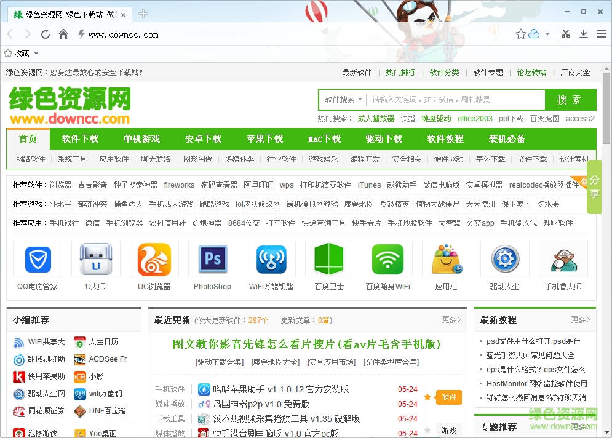The image size is (612, 438).
Task: Bookmark page with the star icon
Action: (520, 34)
